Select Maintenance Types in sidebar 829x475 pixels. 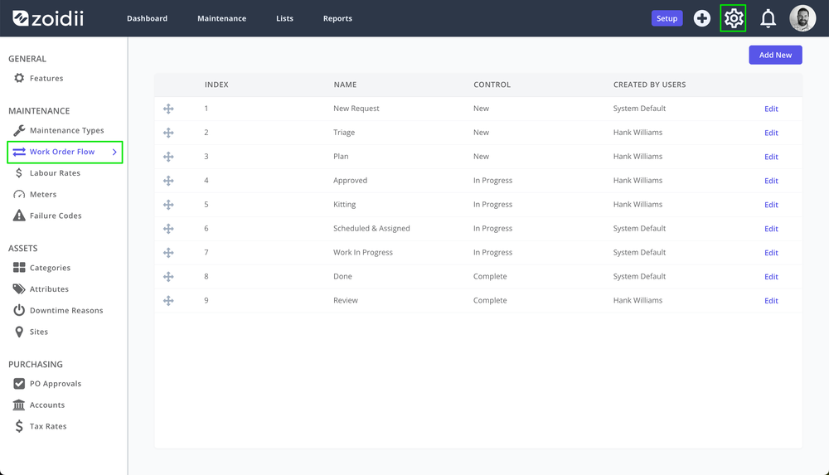point(66,131)
